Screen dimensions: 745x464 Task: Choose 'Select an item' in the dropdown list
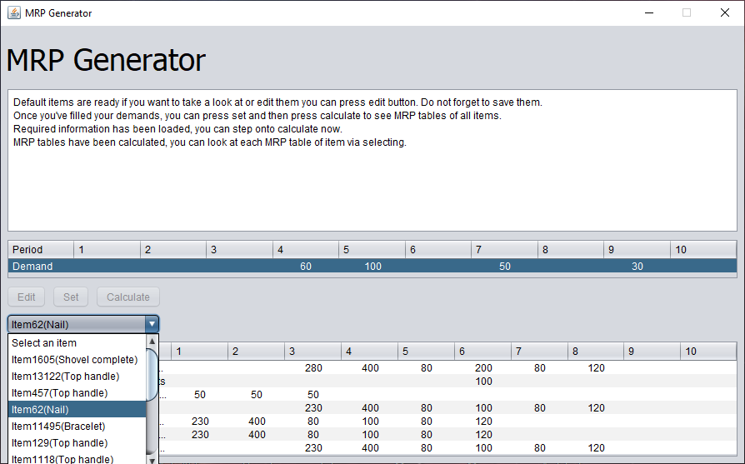77,343
